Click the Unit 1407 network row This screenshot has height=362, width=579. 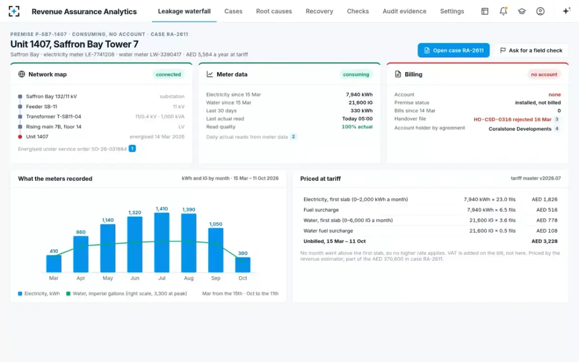click(x=101, y=137)
